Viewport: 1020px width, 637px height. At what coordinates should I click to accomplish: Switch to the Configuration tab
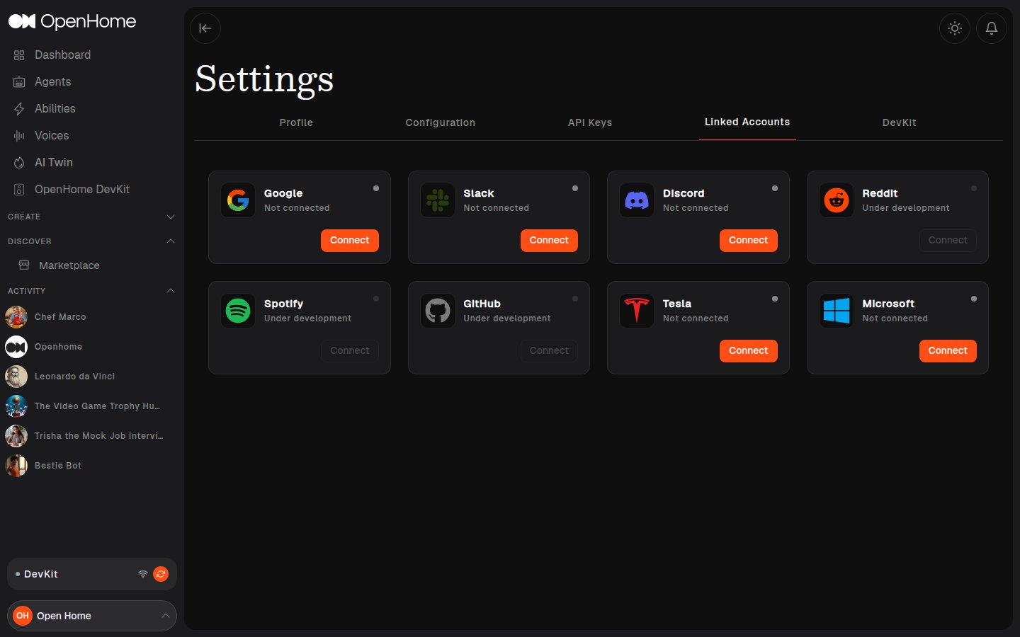pos(441,122)
